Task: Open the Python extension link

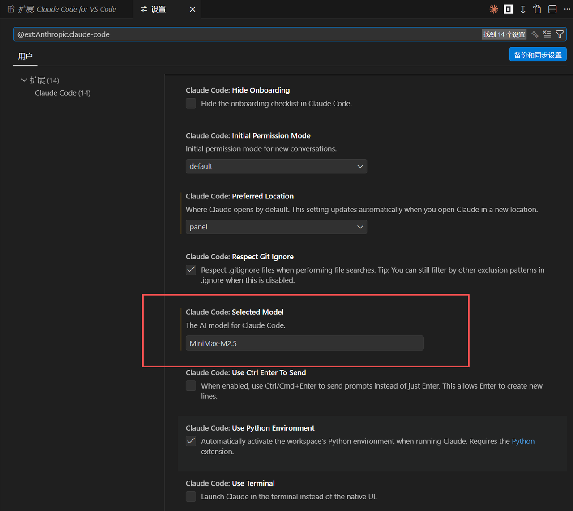Action: pyautogui.click(x=523, y=441)
